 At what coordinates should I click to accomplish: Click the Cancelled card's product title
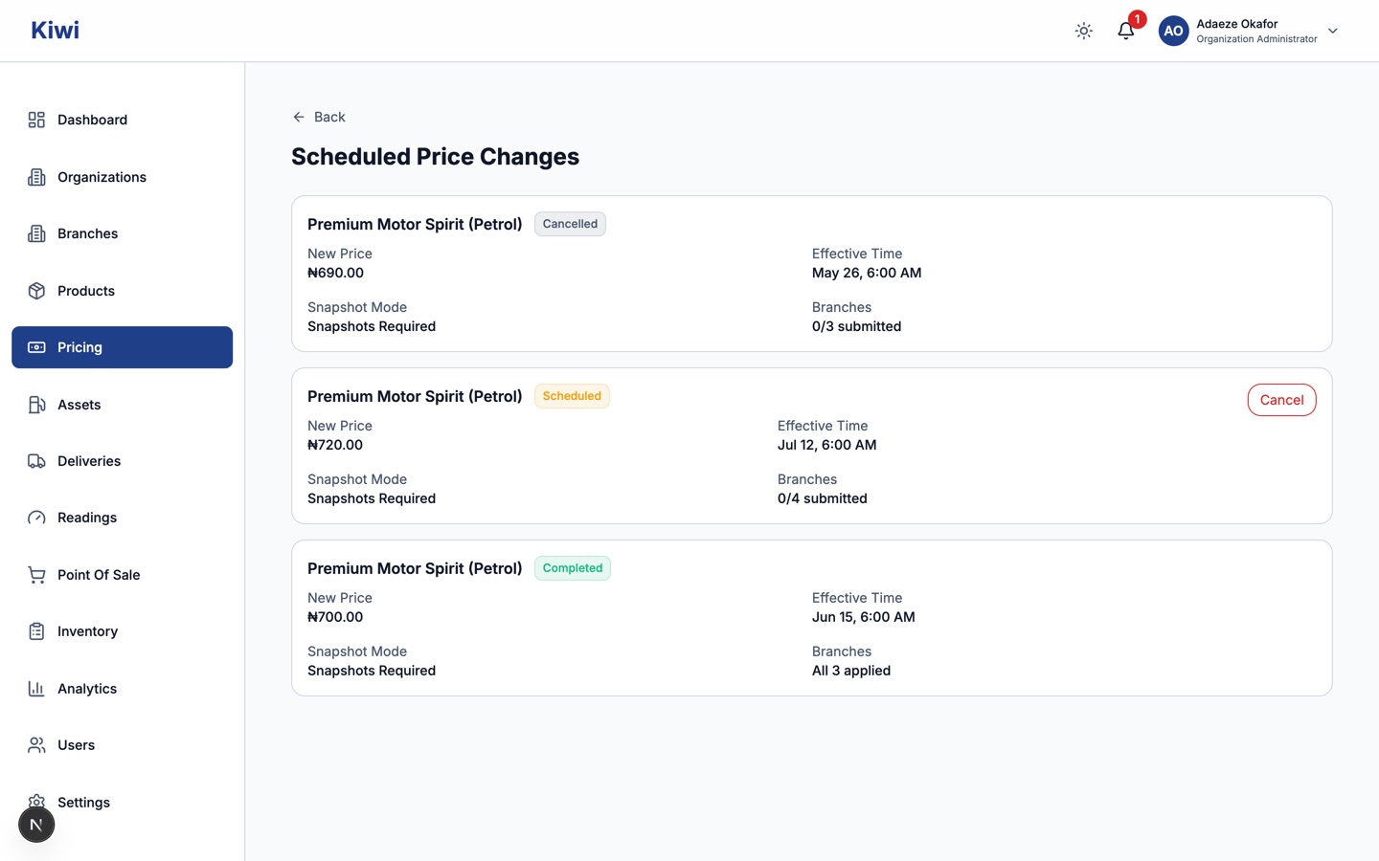tap(415, 224)
